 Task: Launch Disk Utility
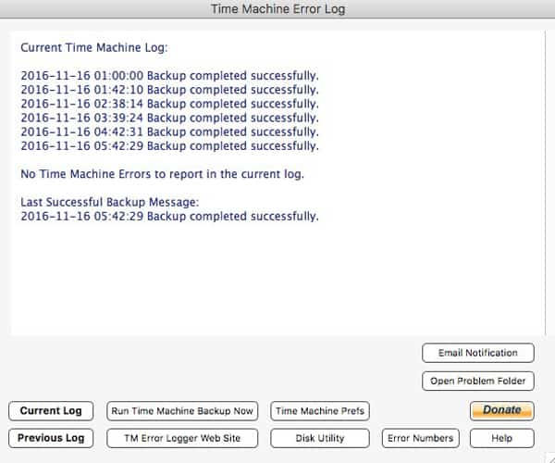coord(320,438)
